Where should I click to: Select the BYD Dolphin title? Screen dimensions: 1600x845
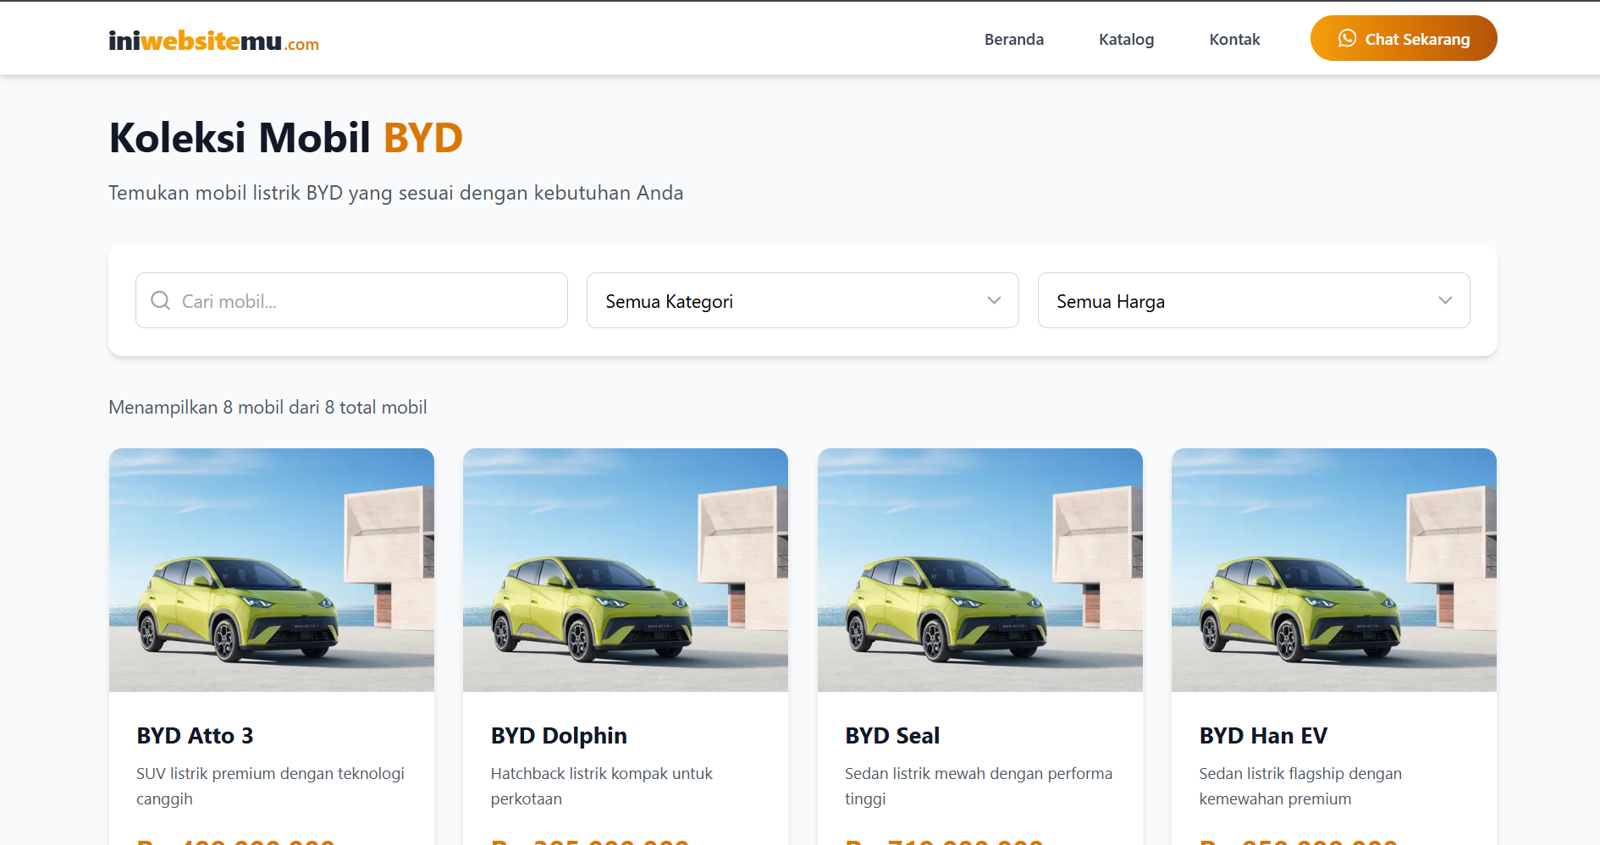pos(559,736)
